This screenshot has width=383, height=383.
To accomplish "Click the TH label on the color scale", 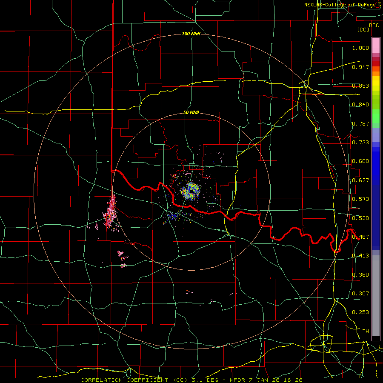I will (366, 332).
